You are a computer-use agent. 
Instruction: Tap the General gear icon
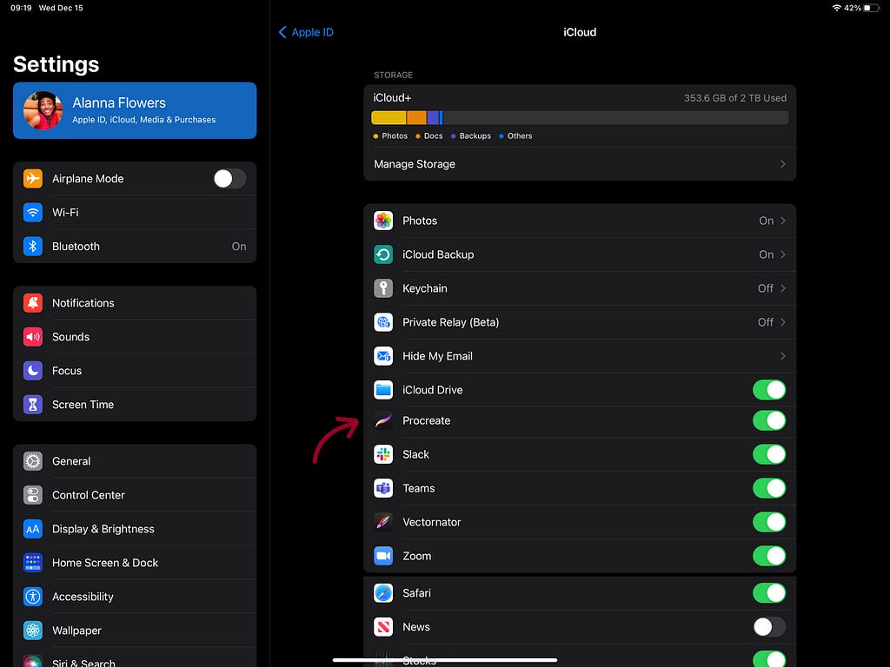click(33, 461)
